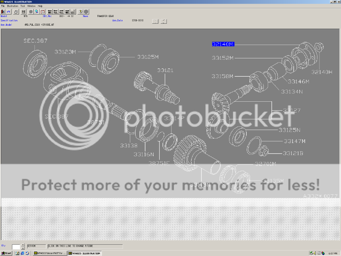This screenshot has width=341, height=256.
Task: Decrease quantity with the down stepper arrow
Action: [x=23, y=248]
